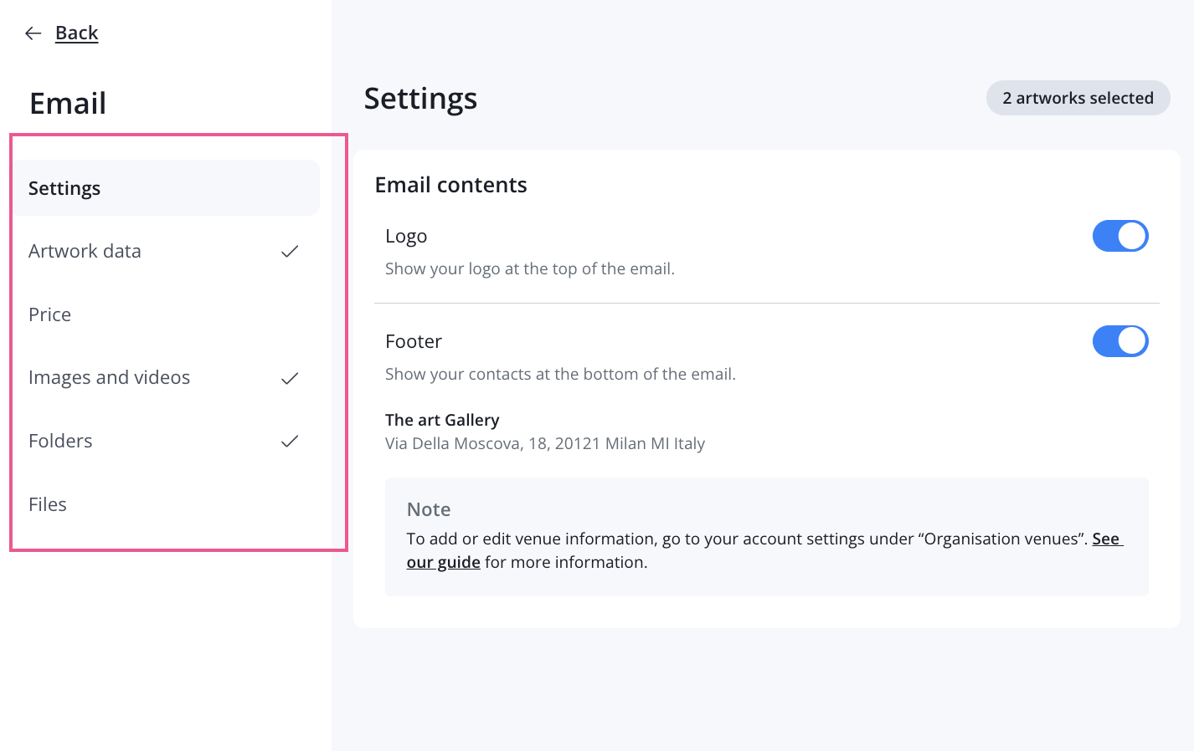Image resolution: width=1194 pixels, height=751 pixels.
Task: Disable the Footer toggle switch
Action: 1120,341
